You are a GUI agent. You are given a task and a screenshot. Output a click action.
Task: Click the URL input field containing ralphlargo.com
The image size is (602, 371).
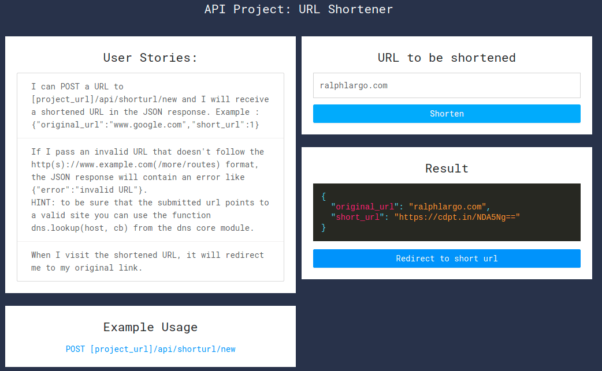click(447, 85)
